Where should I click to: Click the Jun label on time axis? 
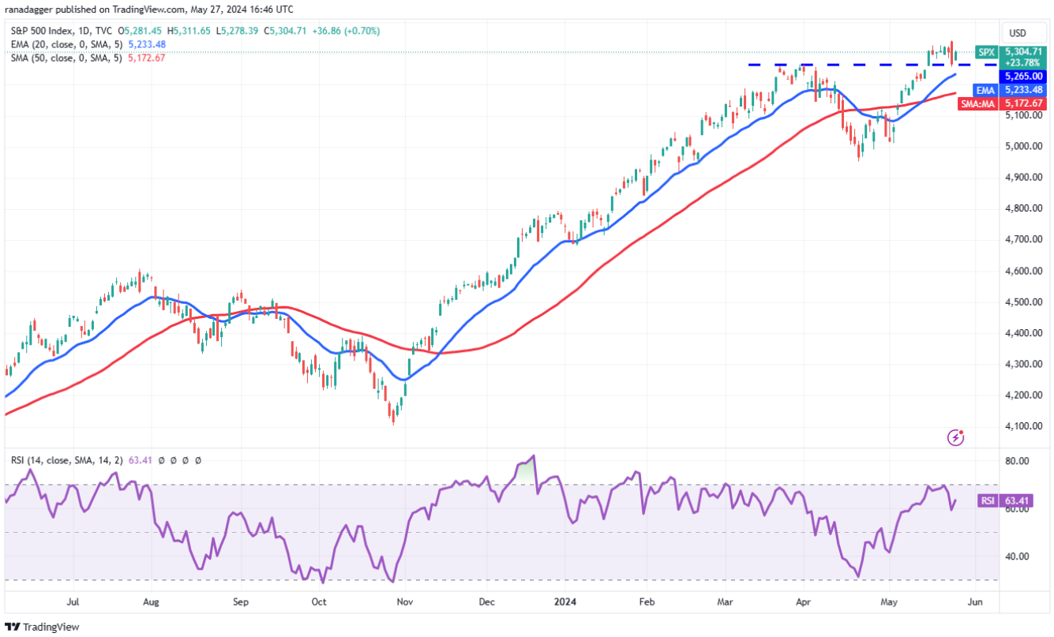[x=974, y=602]
